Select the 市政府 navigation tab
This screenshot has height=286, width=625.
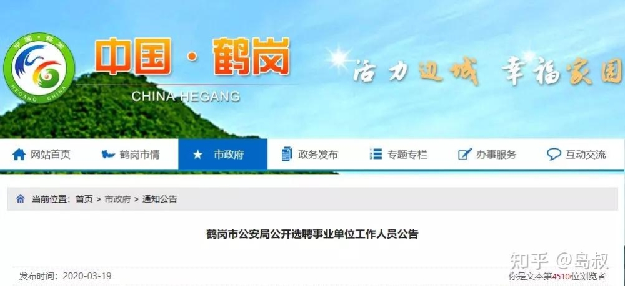coord(223,155)
